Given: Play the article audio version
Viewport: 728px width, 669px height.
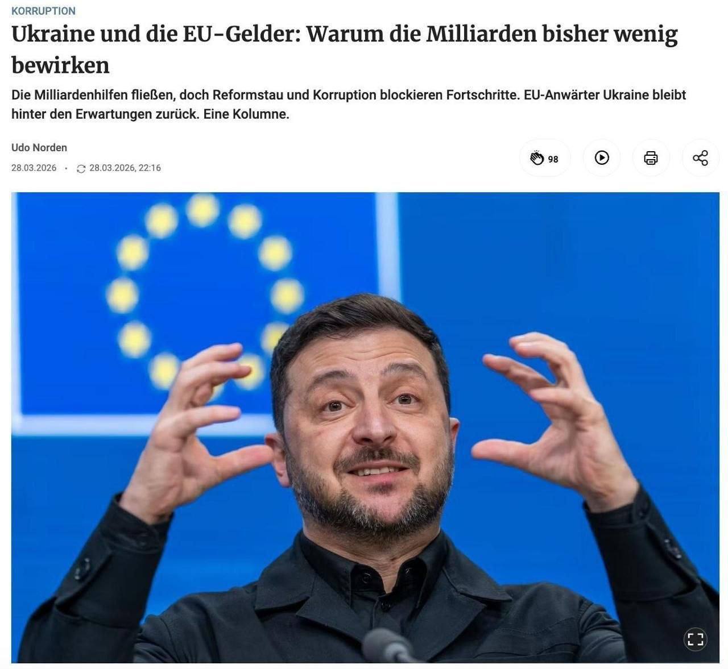Looking at the screenshot, I should point(602,157).
